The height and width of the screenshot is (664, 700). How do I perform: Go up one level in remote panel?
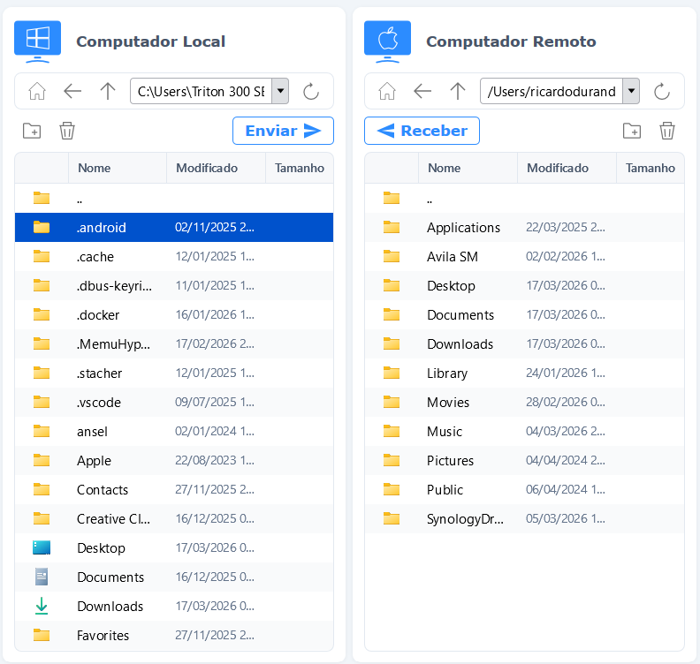(458, 92)
